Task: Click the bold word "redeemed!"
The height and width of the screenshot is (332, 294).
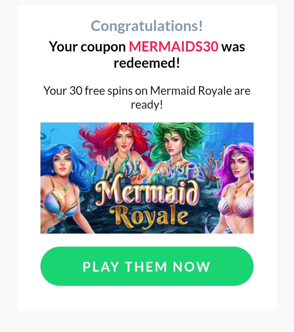Action: (147, 63)
